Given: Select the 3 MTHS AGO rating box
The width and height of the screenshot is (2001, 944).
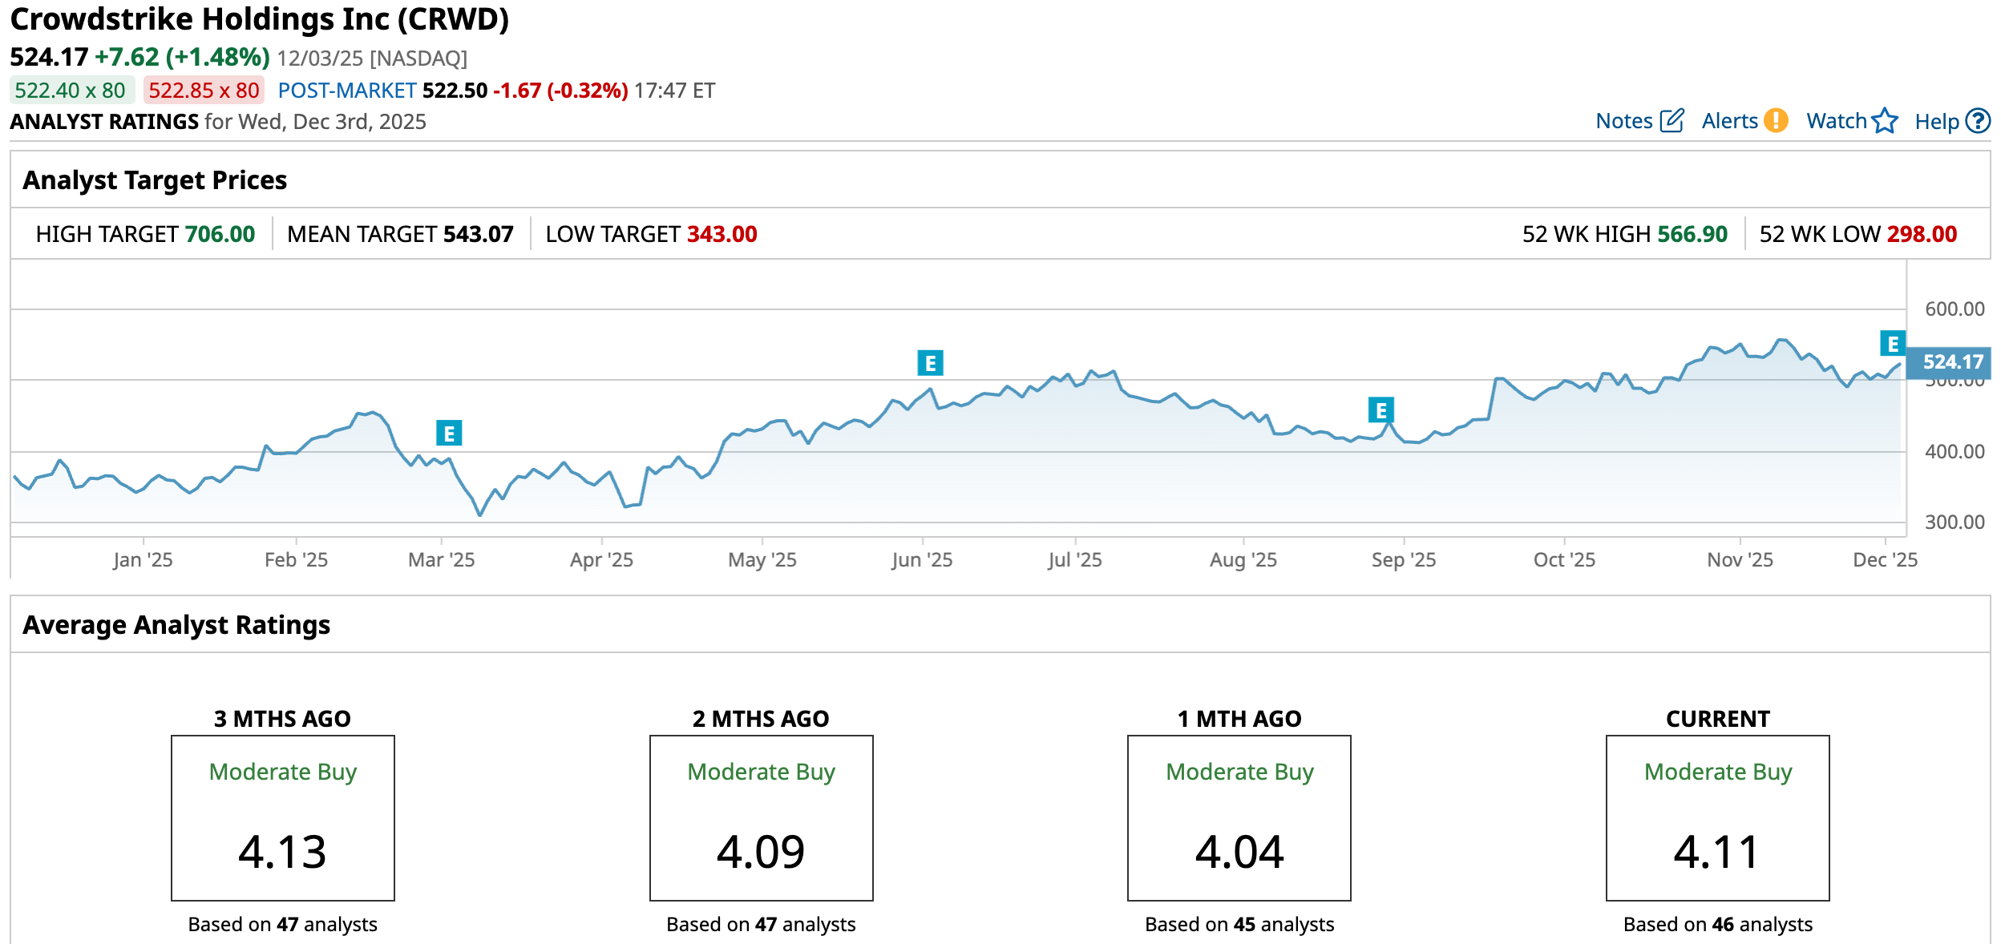Looking at the screenshot, I should (x=282, y=817).
